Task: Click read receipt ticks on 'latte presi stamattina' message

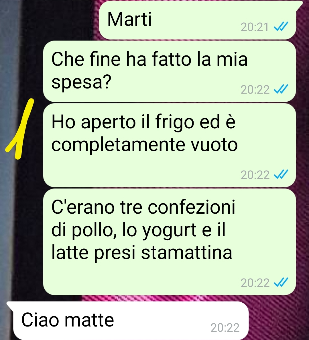Action: point(281,283)
